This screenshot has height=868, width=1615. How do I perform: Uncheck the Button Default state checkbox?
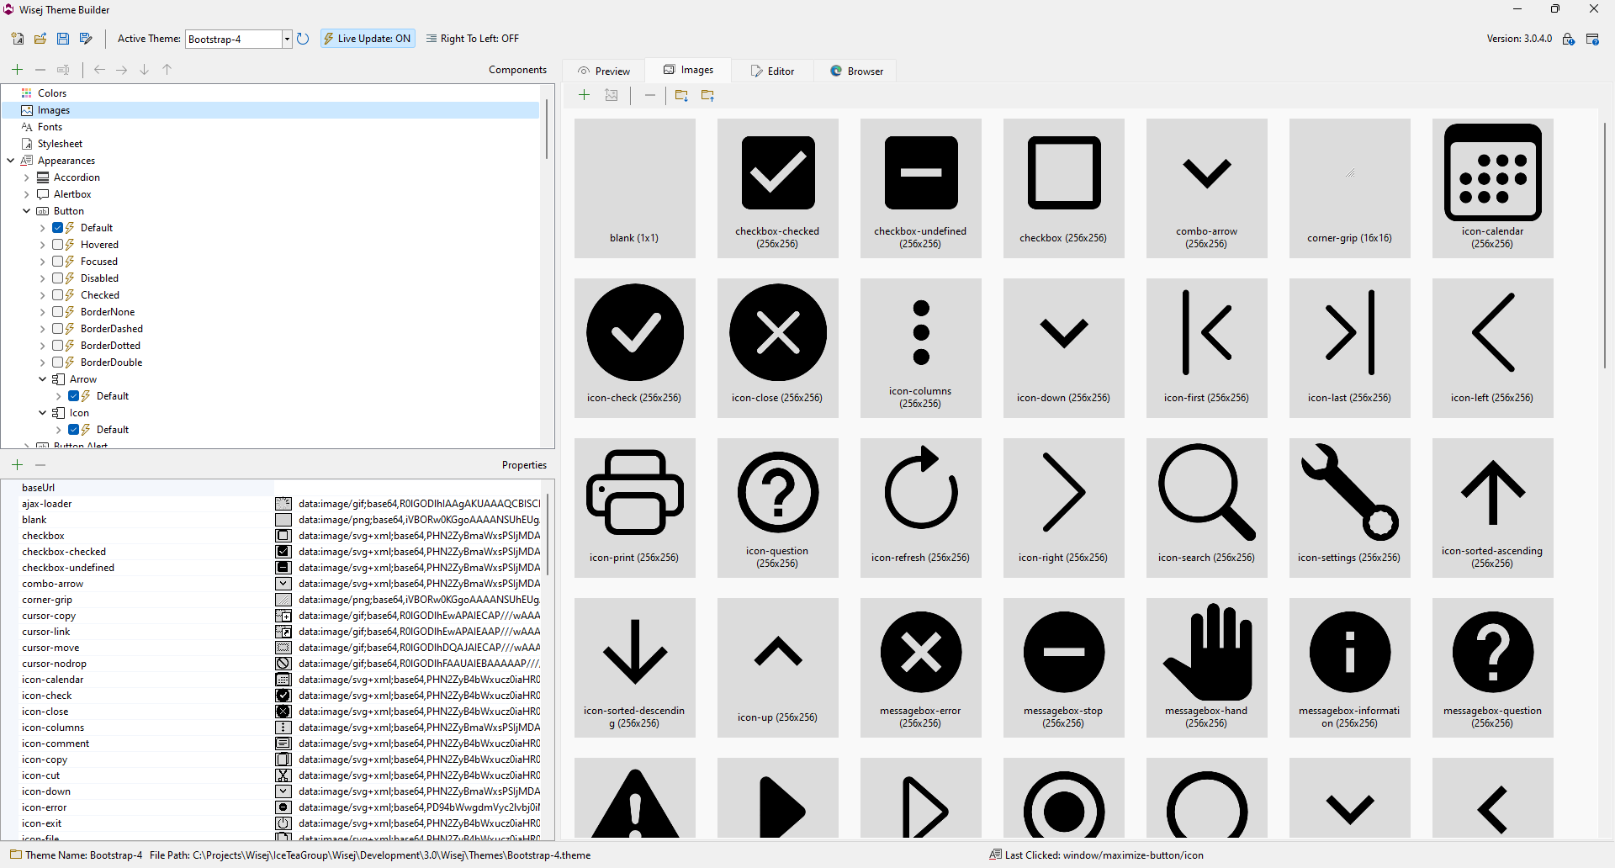[x=58, y=228]
